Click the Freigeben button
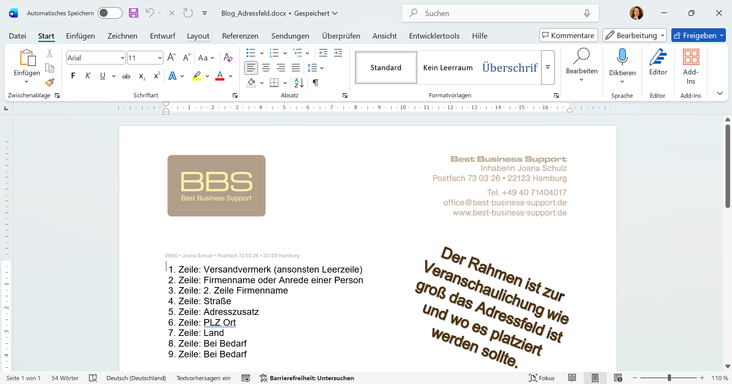The width and height of the screenshot is (732, 384). coord(698,35)
